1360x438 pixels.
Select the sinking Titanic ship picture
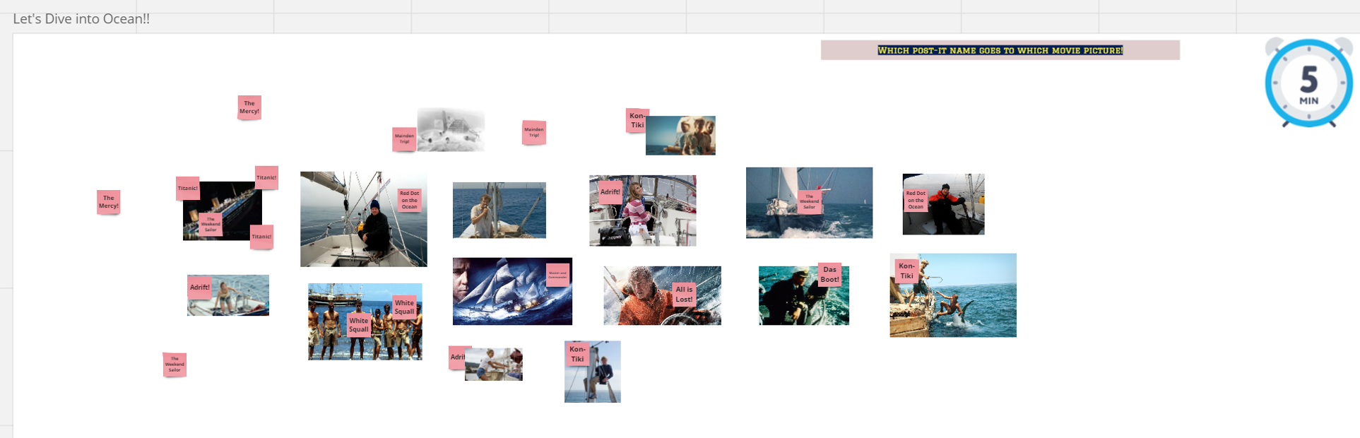223,211
